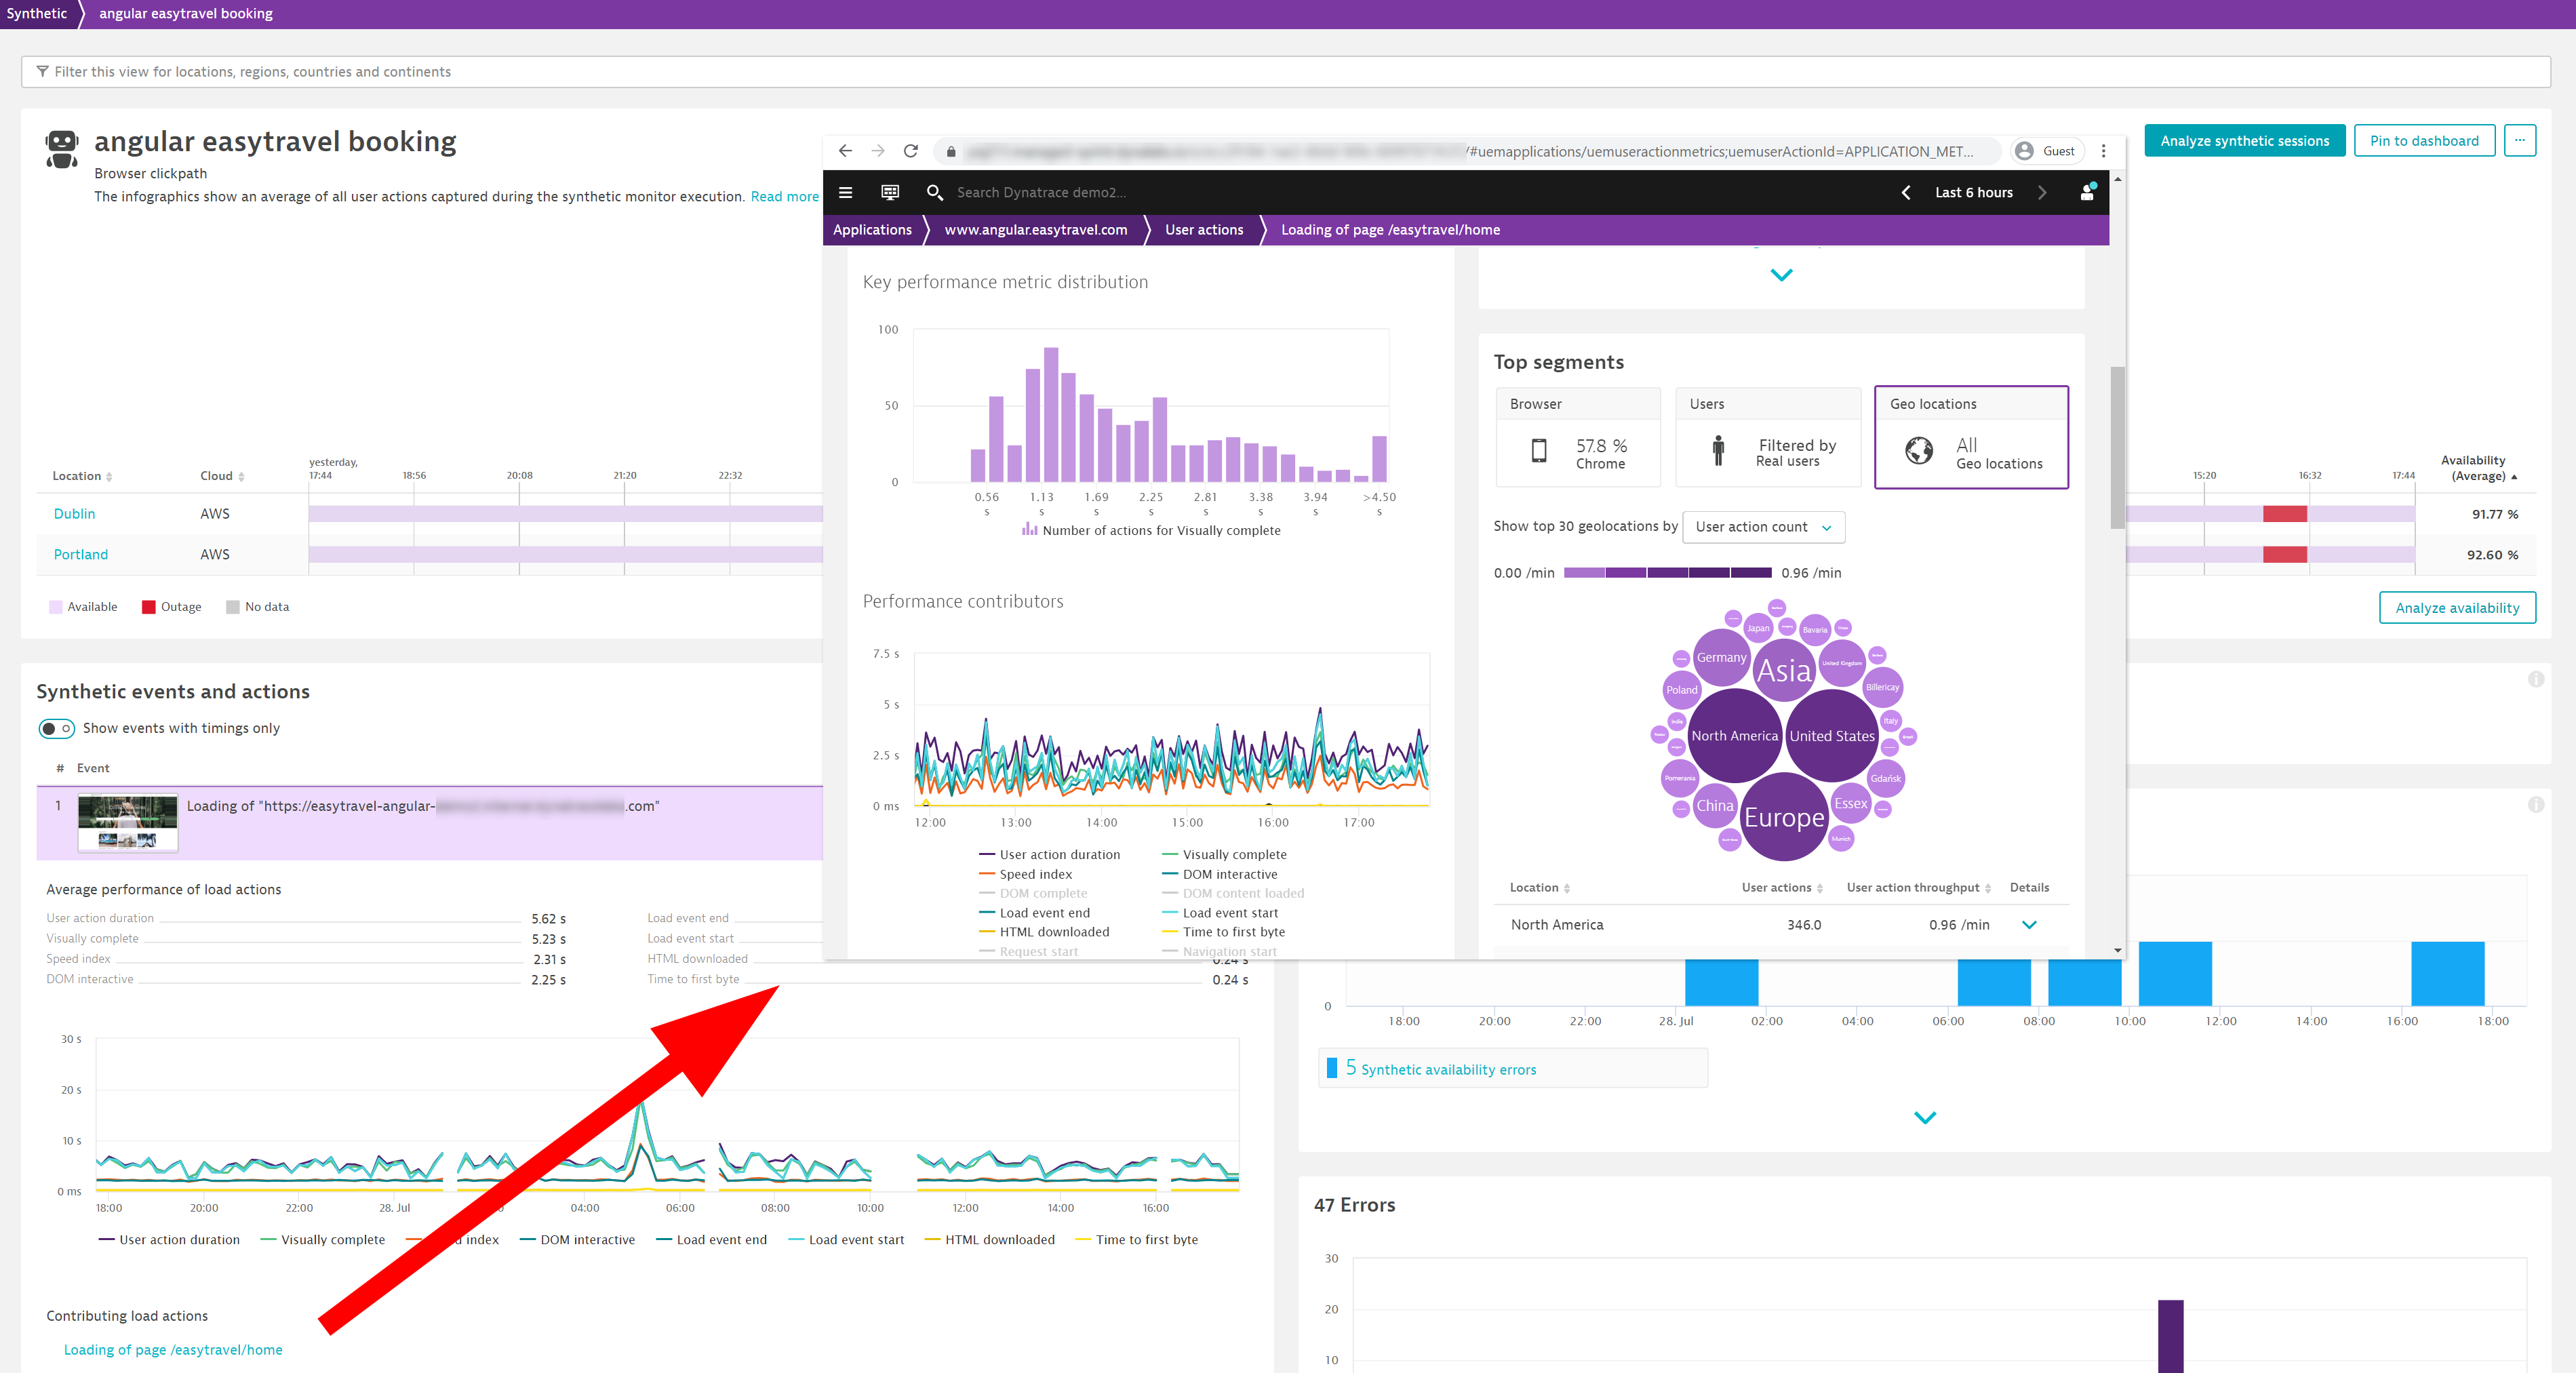The width and height of the screenshot is (2576, 1373).
Task: Open the User action count dropdown
Action: (1763, 527)
